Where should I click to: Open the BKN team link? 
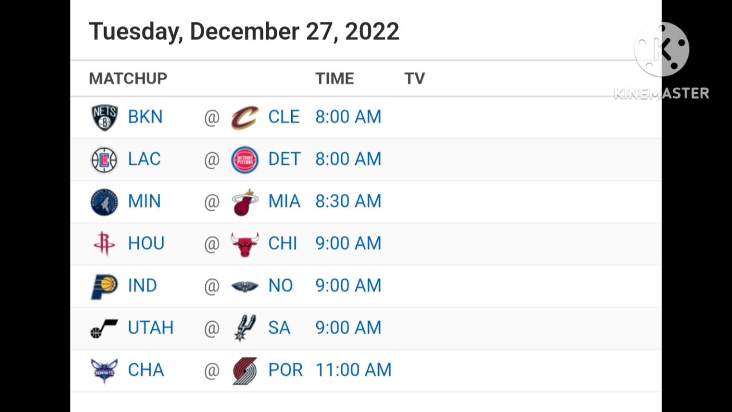[145, 117]
